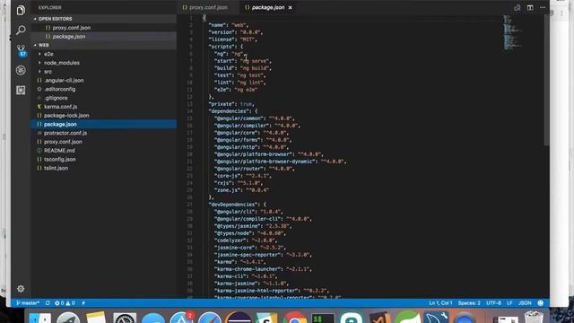Screen dimensions: 574x323
Task: Open Source Control view with 57 badge
Action: (21, 50)
